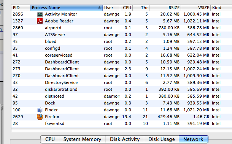232x144 pixels.
Task: Select the DirectoryService process row
Action: tap(122, 83)
